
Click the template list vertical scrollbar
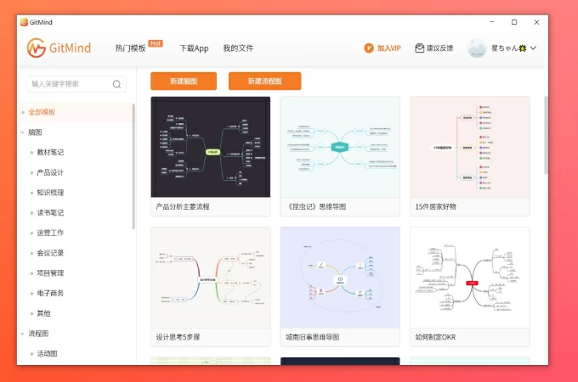[x=546, y=135]
